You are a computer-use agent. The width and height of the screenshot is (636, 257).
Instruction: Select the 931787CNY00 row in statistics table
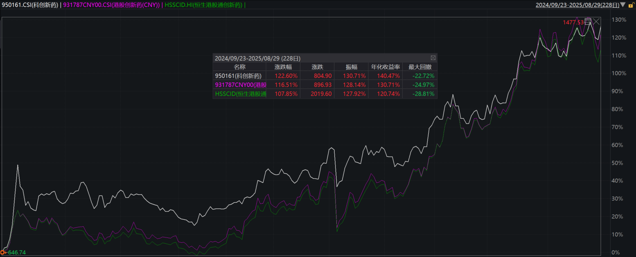240,85
